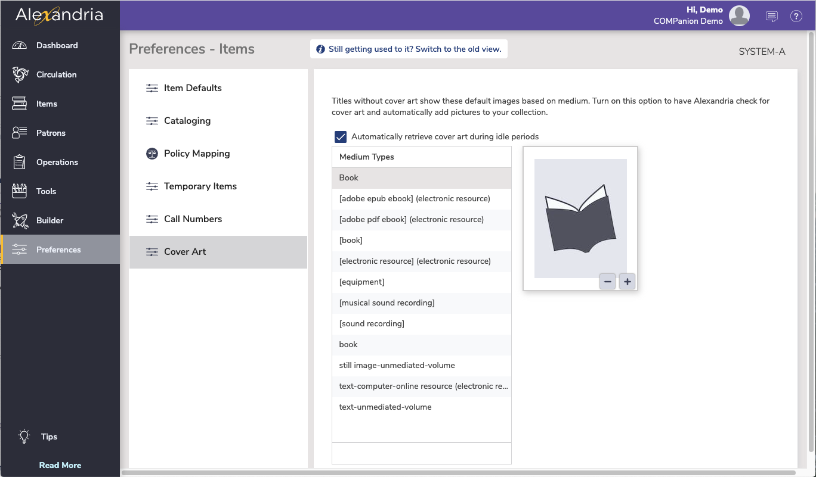The height and width of the screenshot is (477, 816).
Task: Click the messages chat icon in header
Action: point(772,16)
